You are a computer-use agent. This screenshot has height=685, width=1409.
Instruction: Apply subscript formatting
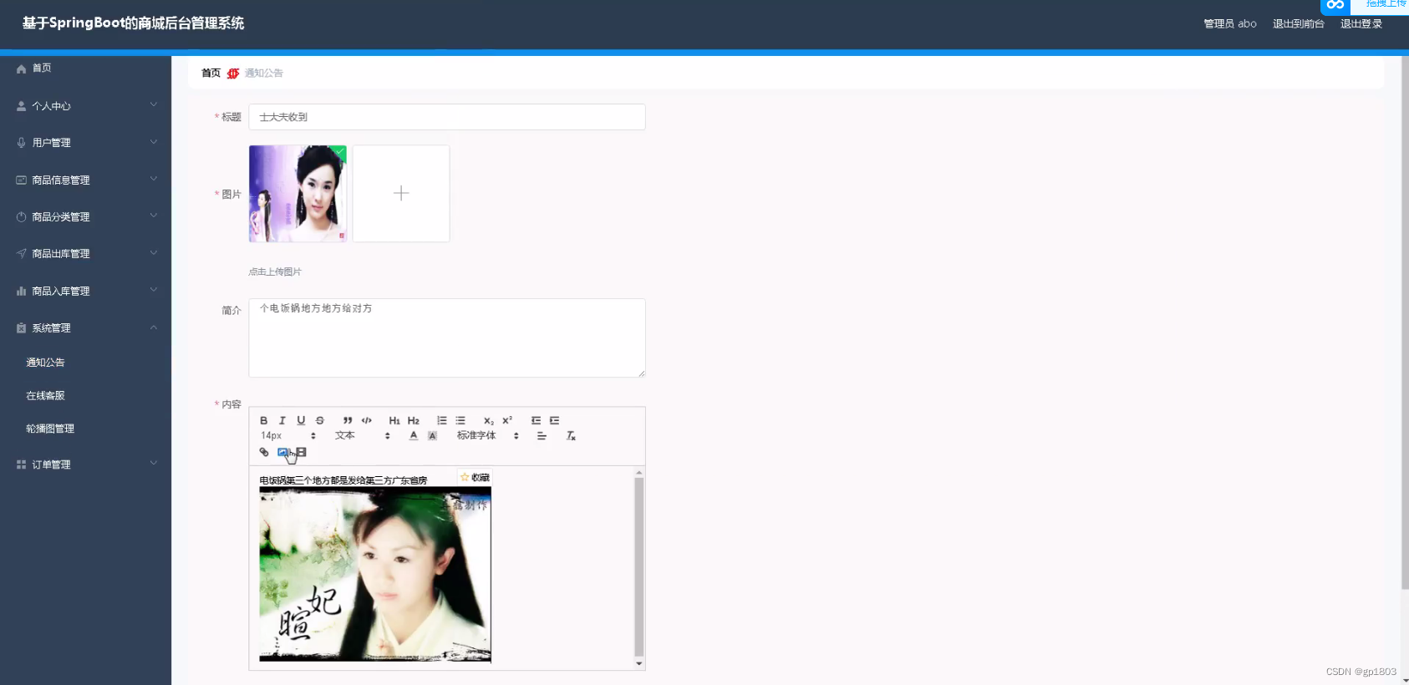[489, 421]
